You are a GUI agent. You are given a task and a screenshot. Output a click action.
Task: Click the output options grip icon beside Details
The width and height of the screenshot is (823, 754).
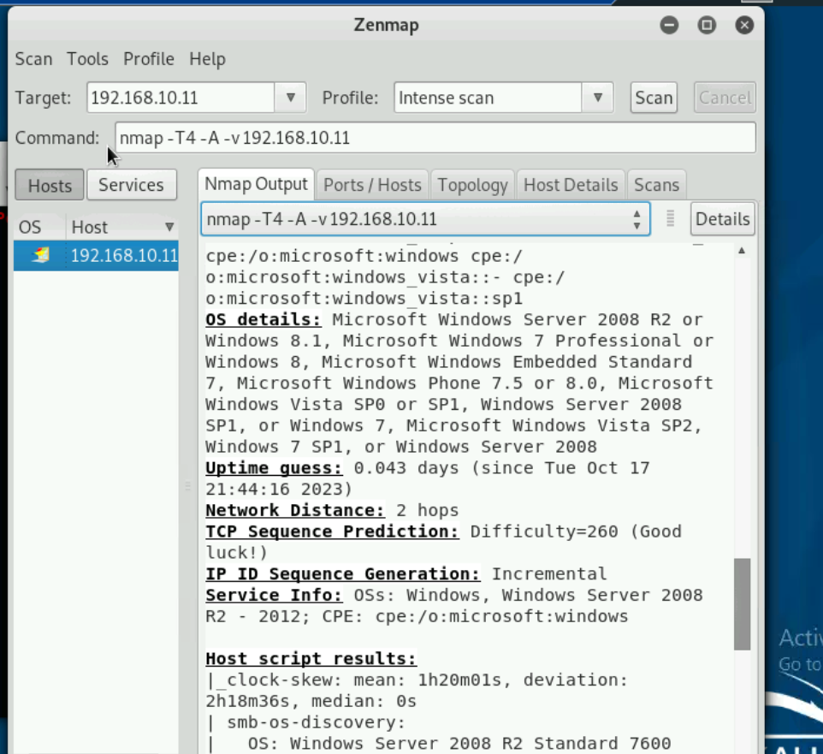click(671, 219)
